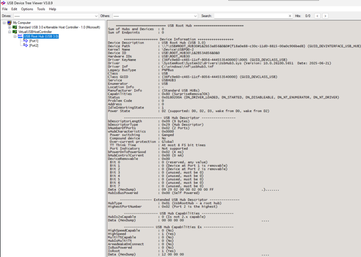Click the USB Root Hub icon

pos(20,36)
